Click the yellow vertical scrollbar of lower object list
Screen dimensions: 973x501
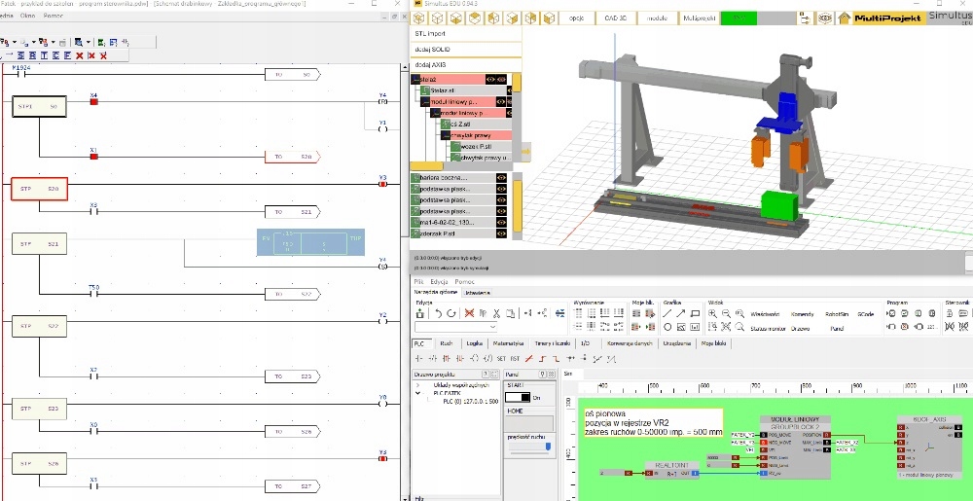coord(517,204)
